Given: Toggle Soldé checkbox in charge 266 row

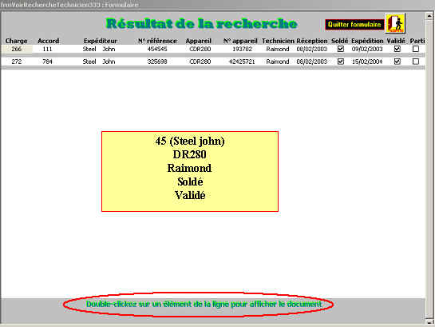Looking at the screenshot, I should click(x=341, y=49).
